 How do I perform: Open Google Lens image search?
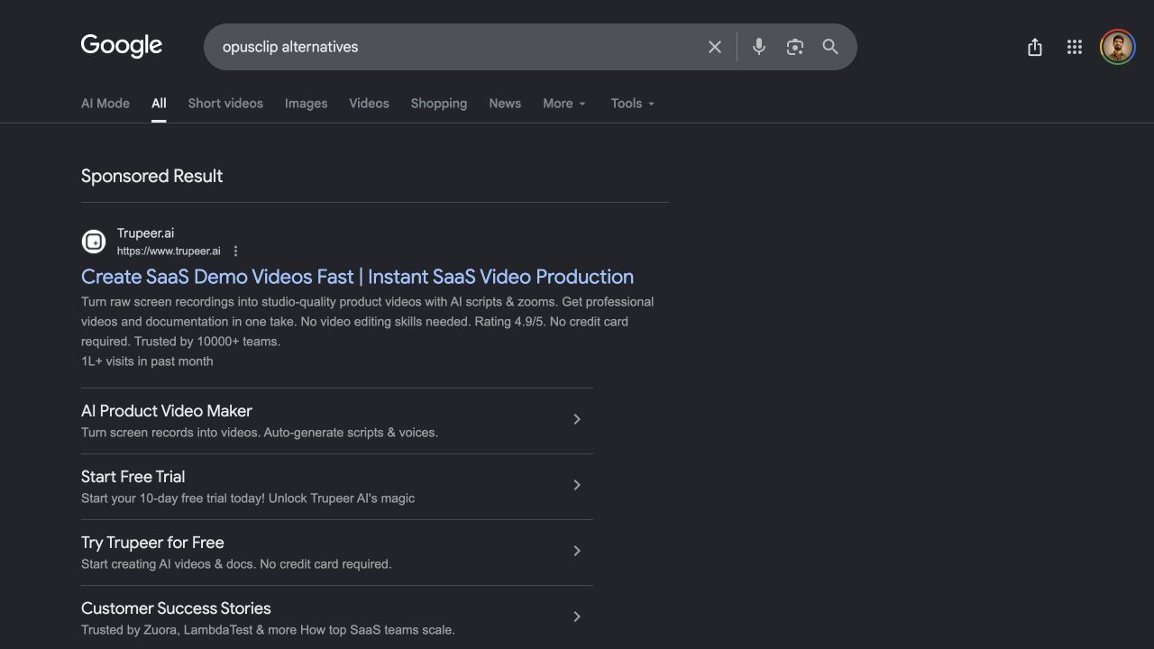pos(794,47)
